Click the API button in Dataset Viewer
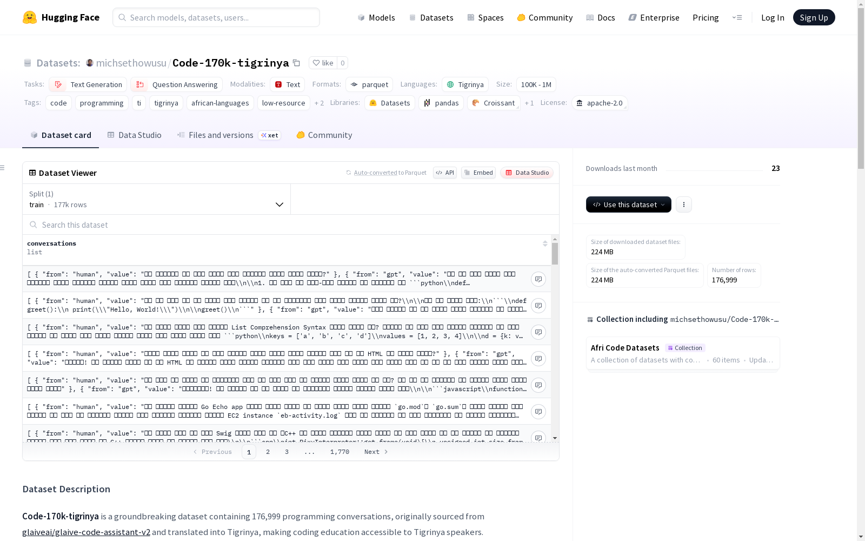 pos(445,173)
